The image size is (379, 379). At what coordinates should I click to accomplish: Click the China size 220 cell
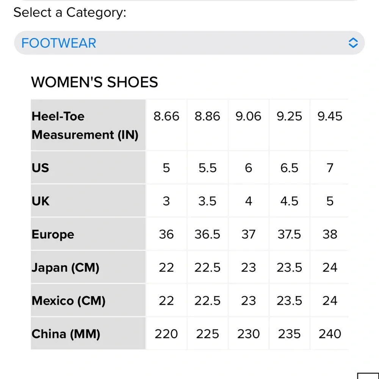tap(166, 334)
